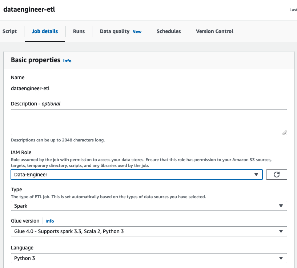
Task: Refresh the IAM Role list
Action: [x=276, y=175]
